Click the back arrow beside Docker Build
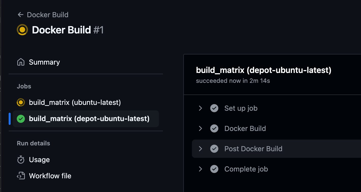Image resolution: width=361 pixels, height=192 pixels. coord(21,15)
